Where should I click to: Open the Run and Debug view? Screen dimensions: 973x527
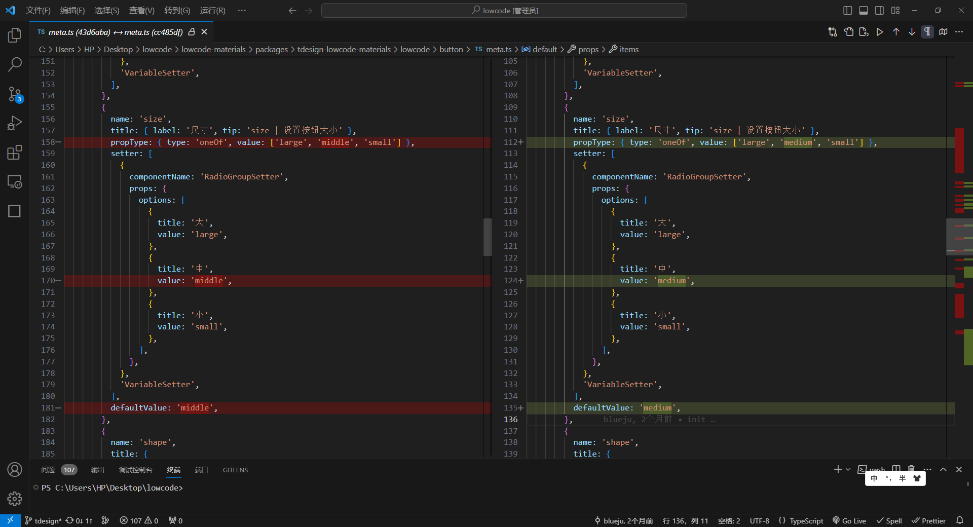pyautogui.click(x=15, y=123)
